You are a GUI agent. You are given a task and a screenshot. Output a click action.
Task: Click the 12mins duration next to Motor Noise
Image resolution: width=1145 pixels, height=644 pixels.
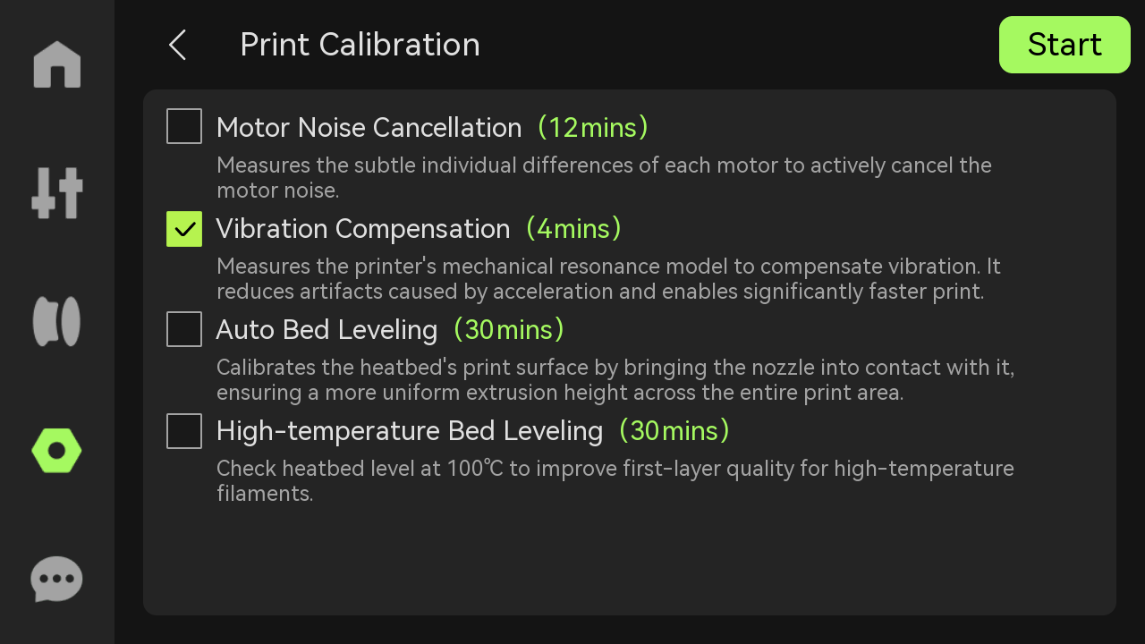tap(593, 128)
